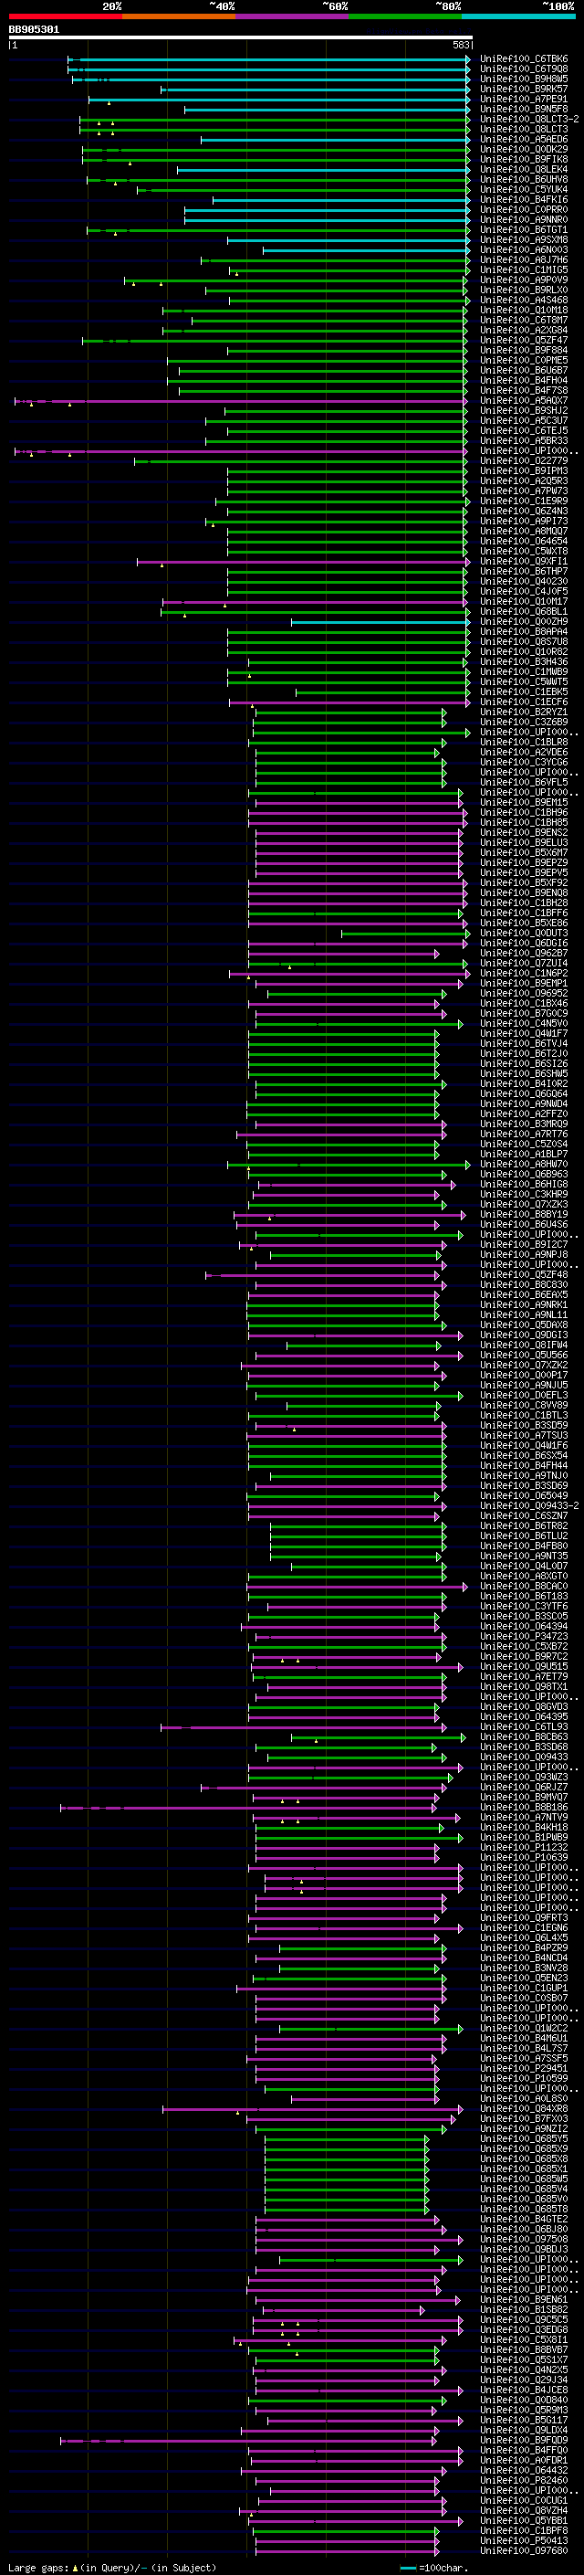Select hit label UniRef100_A8HW70
Viewport: 584px width, 2575px height.
(x=524, y=1164)
